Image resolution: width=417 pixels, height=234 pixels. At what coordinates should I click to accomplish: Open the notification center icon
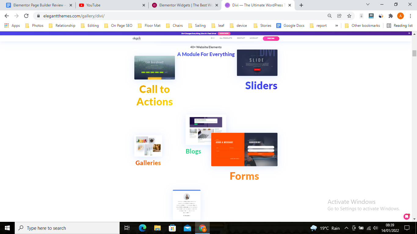(x=407, y=228)
